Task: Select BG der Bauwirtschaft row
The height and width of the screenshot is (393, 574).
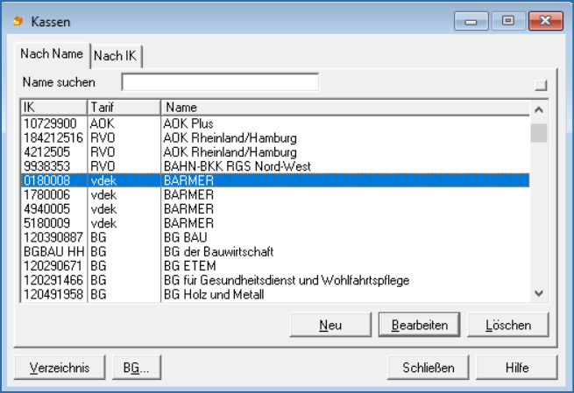Action: [275, 252]
